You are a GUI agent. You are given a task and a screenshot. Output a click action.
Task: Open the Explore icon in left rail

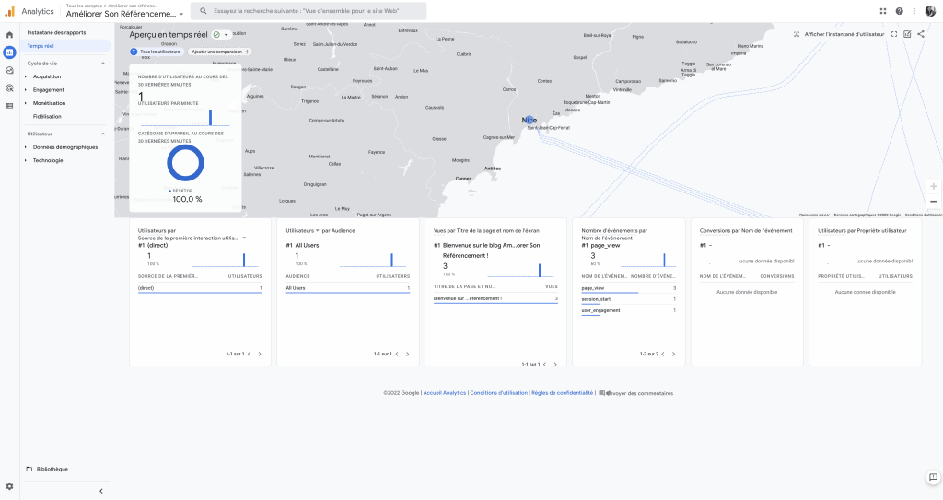pos(9,70)
